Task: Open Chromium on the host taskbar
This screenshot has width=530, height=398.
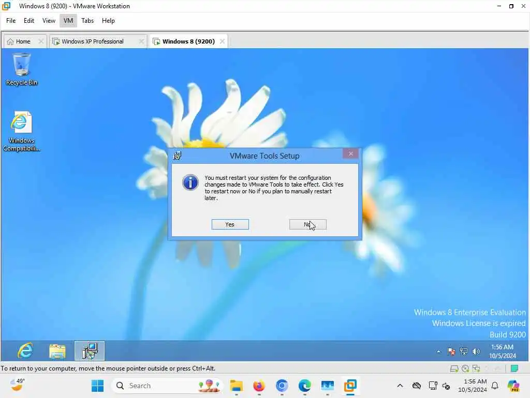Action: pyautogui.click(x=282, y=386)
